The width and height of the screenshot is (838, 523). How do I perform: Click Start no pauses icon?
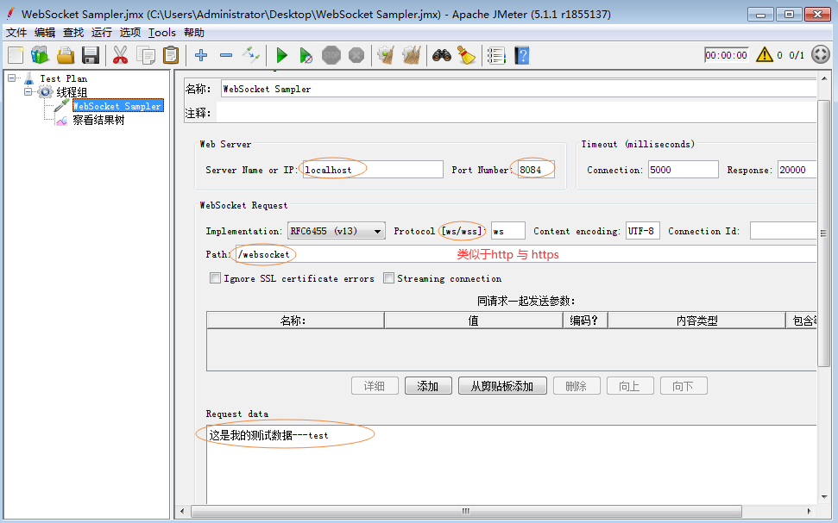(306, 55)
